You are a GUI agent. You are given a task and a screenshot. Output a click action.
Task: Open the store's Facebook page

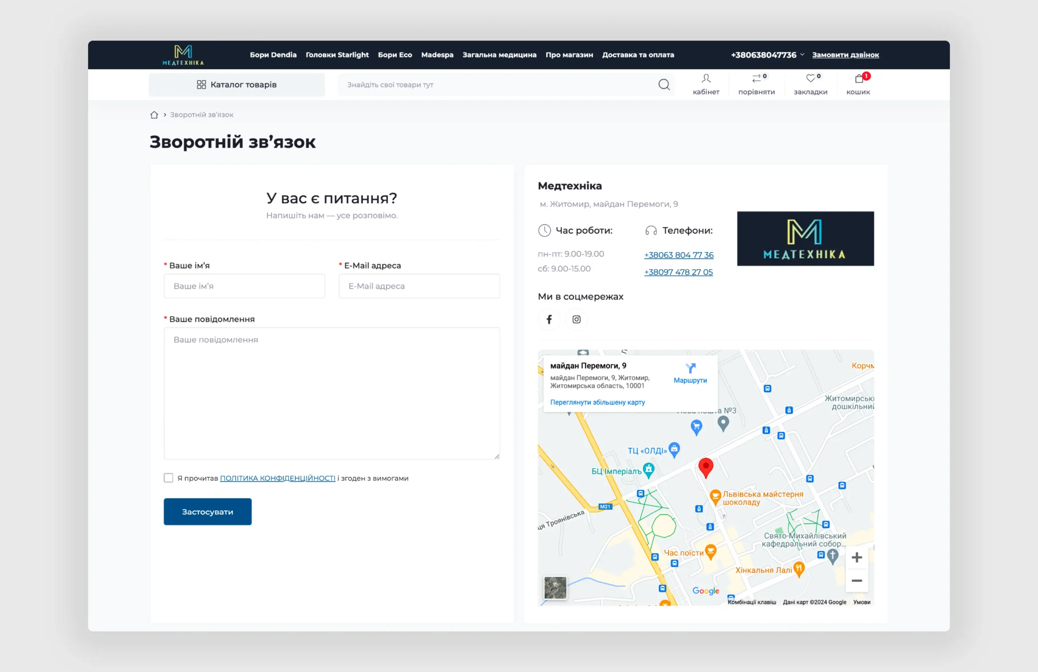(549, 319)
